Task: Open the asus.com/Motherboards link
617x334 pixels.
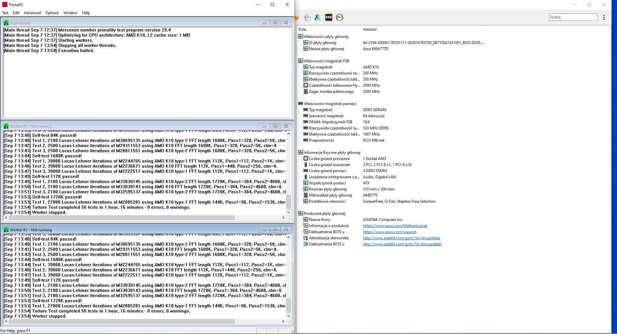Action: [x=395, y=226]
